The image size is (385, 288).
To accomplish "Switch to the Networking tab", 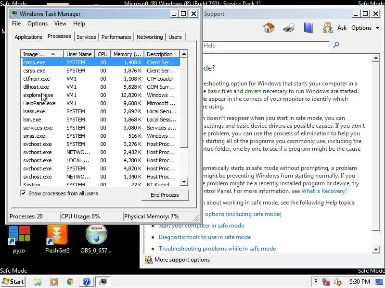I will pyautogui.click(x=150, y=37).
